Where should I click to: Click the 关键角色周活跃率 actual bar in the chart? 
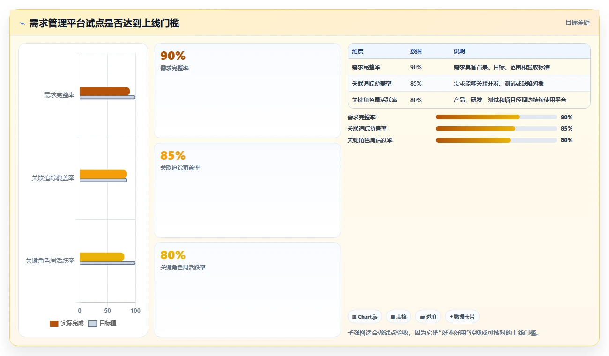click(x=102, y=257)
